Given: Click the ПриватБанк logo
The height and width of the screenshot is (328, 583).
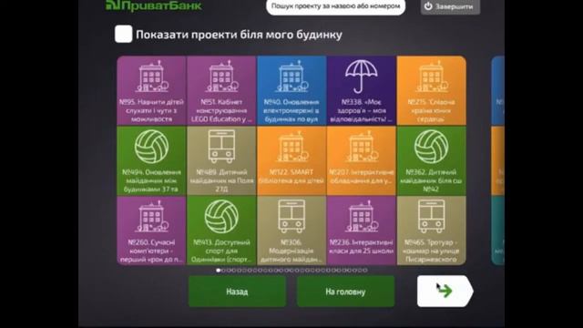Looking at the screenshot, I should point(154,5).
